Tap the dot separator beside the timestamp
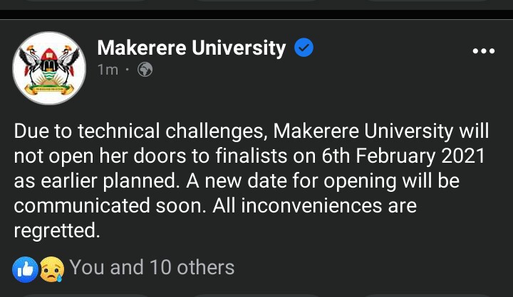Screen dimensions: 513x297 [x=128, y=70]
